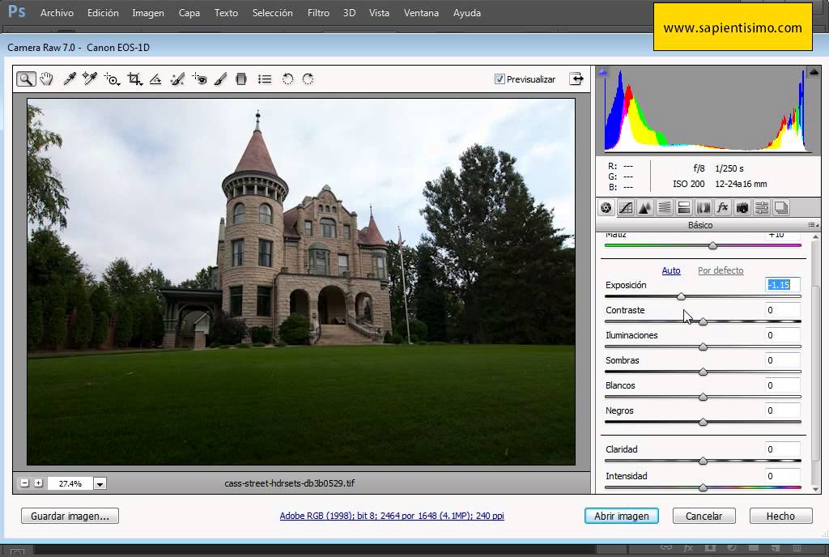Select the Crop tool
The image size is (829, 557).
tap(134, 79)
